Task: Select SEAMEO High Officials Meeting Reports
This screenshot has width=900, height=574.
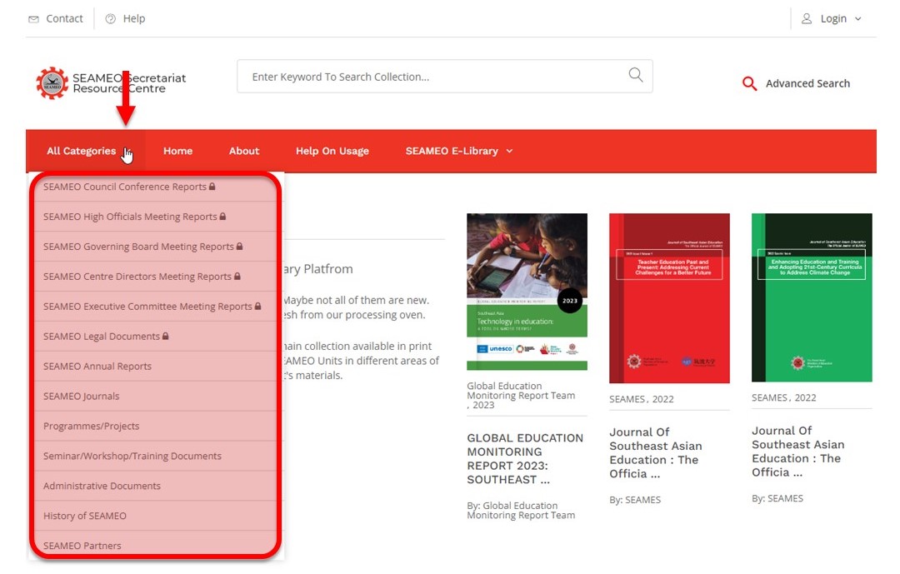Action: tap(130, 217)
